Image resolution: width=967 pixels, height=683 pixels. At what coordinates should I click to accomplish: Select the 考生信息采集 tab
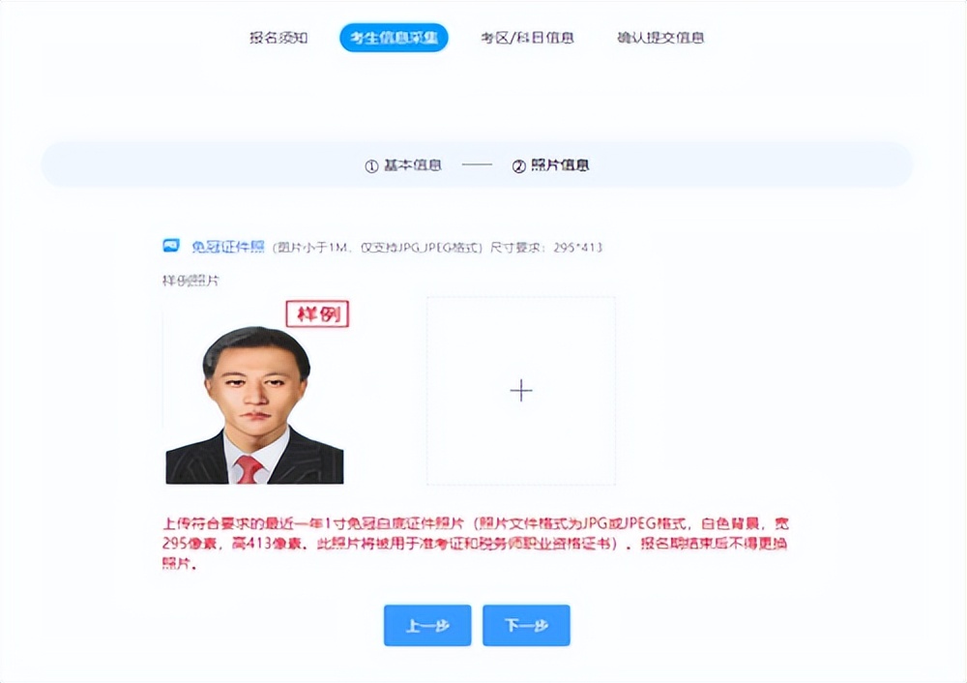pos(394,38)
